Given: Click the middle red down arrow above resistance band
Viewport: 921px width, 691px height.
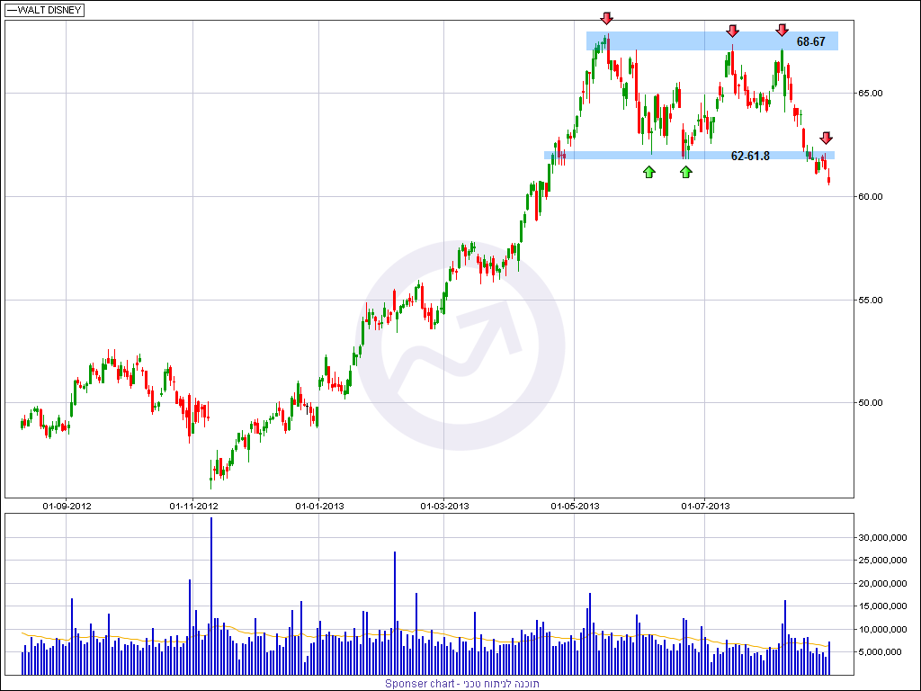Looking at the screenshot, I should tap(732, 31).
